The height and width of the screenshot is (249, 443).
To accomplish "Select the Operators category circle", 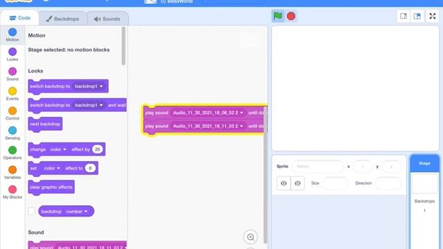I will point(12,150).
